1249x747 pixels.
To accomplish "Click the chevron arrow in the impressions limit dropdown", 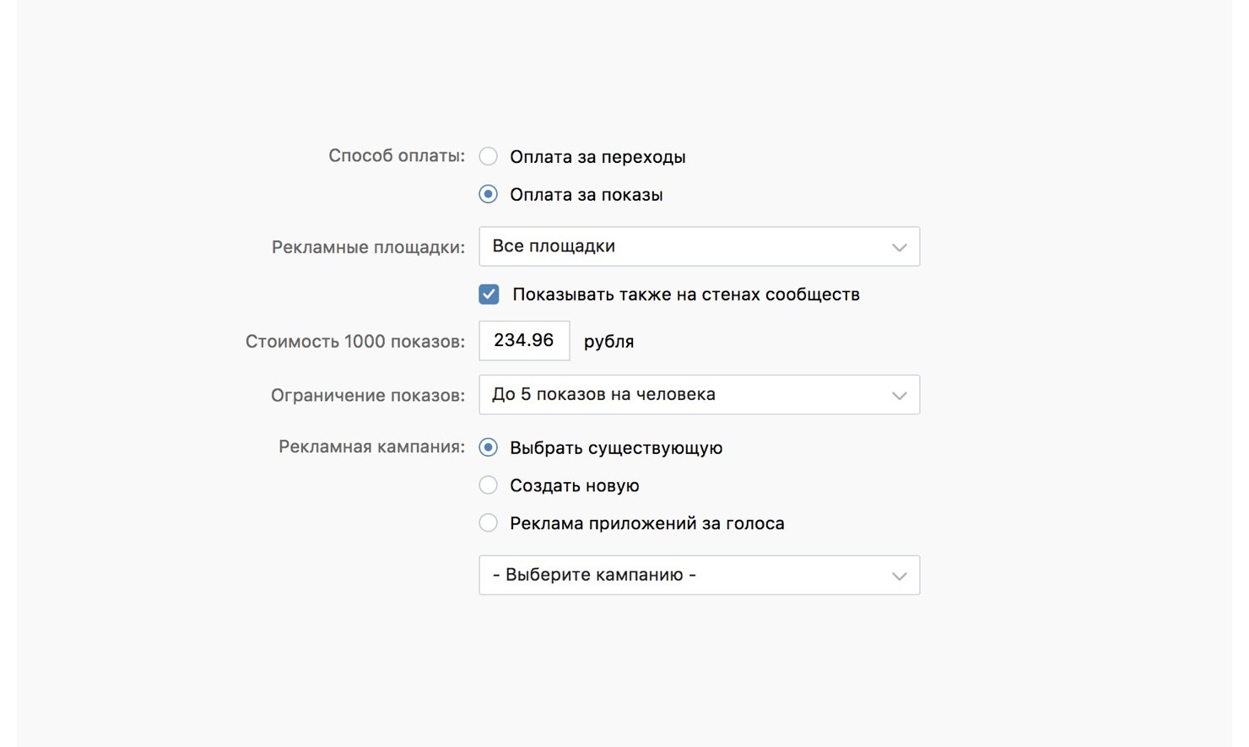I will pyautogui.click(x=899, y=396).
